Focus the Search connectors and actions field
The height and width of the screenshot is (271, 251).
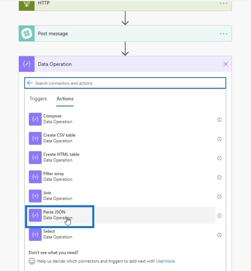click(125, 83)
